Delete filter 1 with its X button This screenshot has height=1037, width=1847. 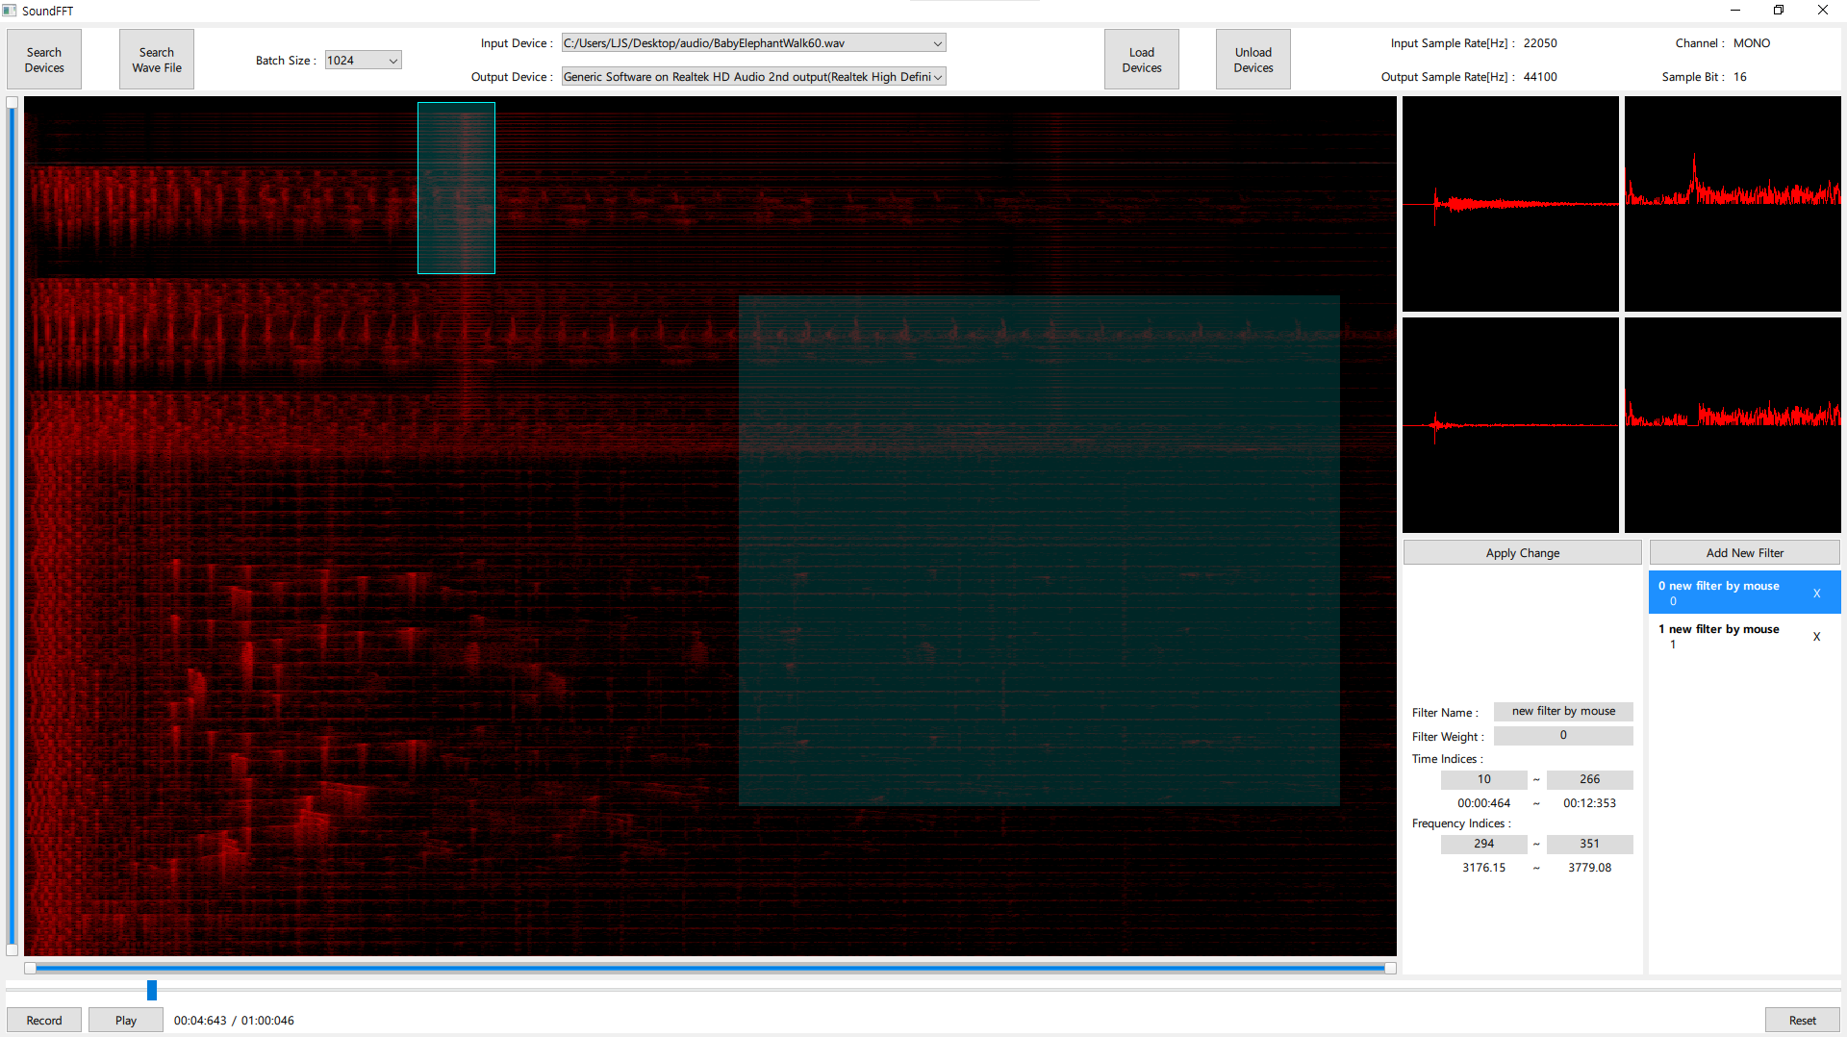pyautogui.click(x=1817, y=637)
